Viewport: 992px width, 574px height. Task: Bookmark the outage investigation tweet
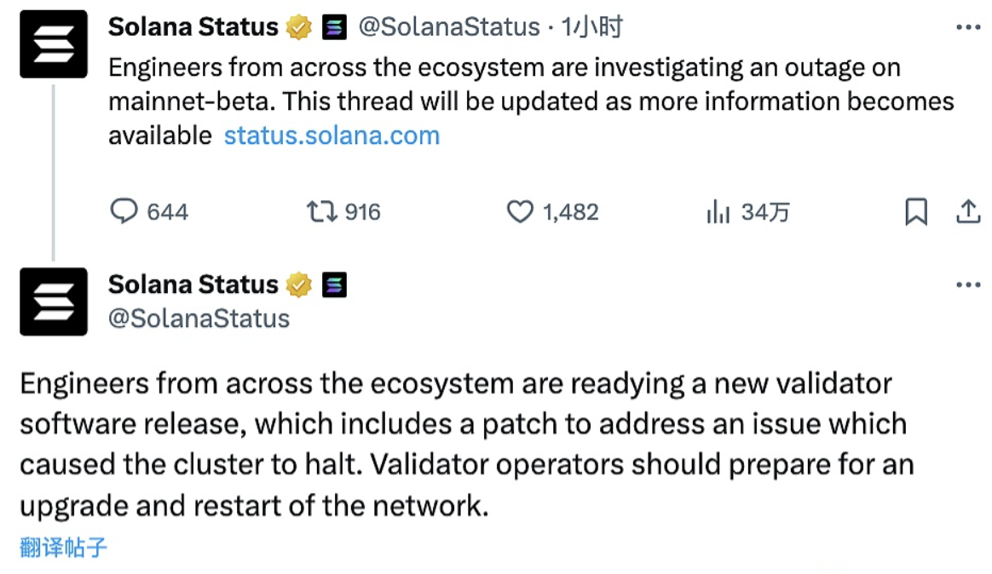(x=915, y=211)
